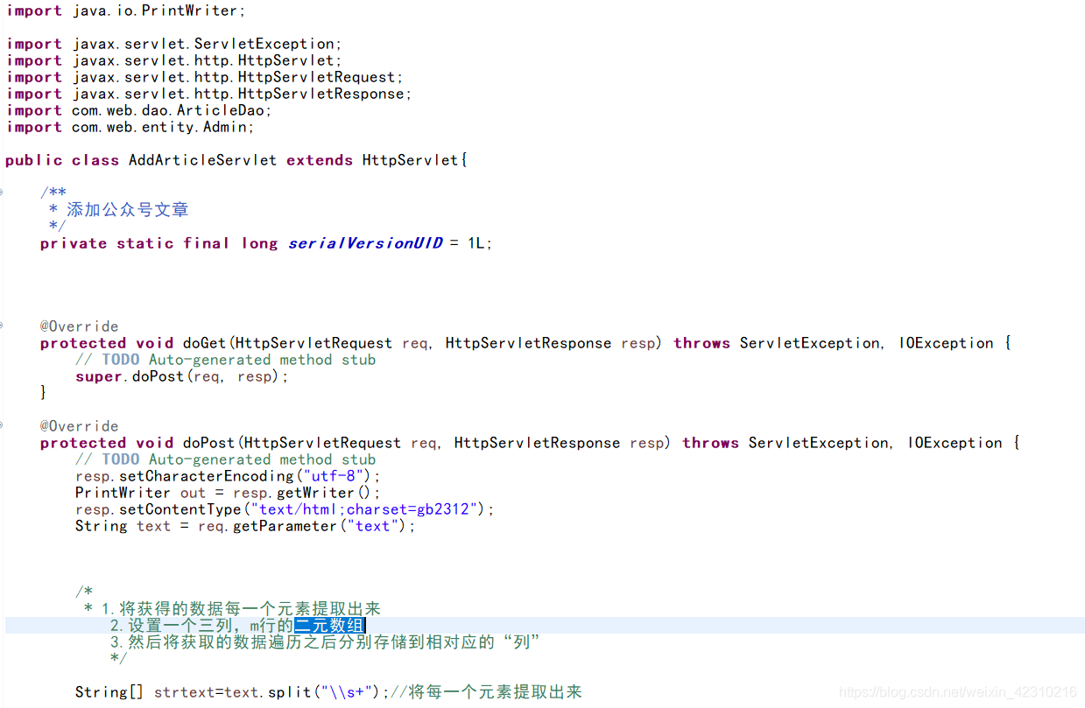Click the @Override annotation above doGet
The width and height of the screenshot is (1085, 708).
(x=79, y=326)
